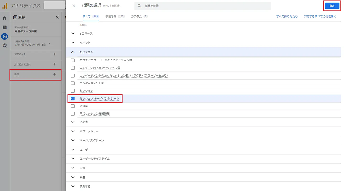Click the search magnifier icon
344x191 pixels.
139,6
